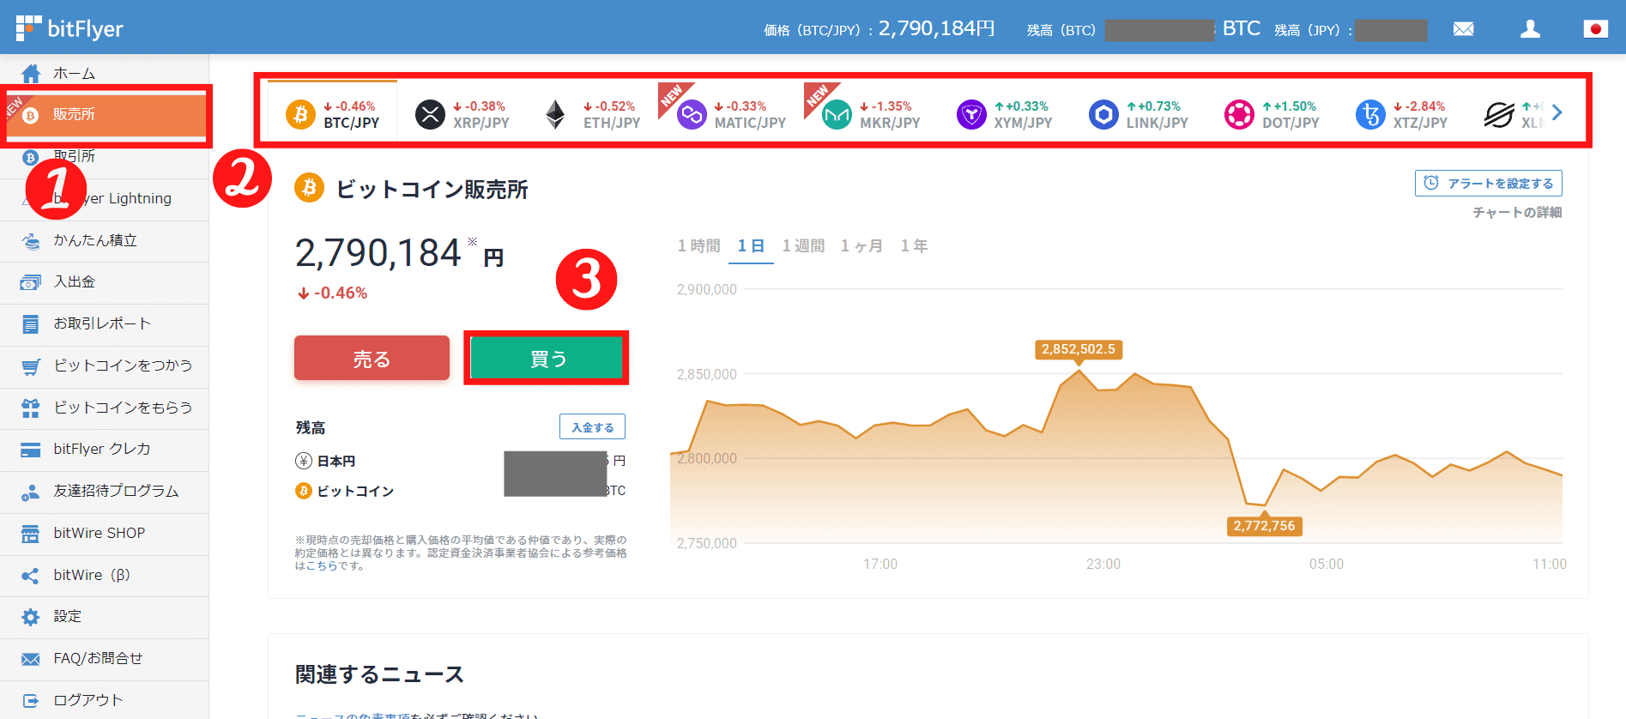1626x719 pixels.
Task: Open 友達招待プログラム in sidebar
Action: [104, 492]
